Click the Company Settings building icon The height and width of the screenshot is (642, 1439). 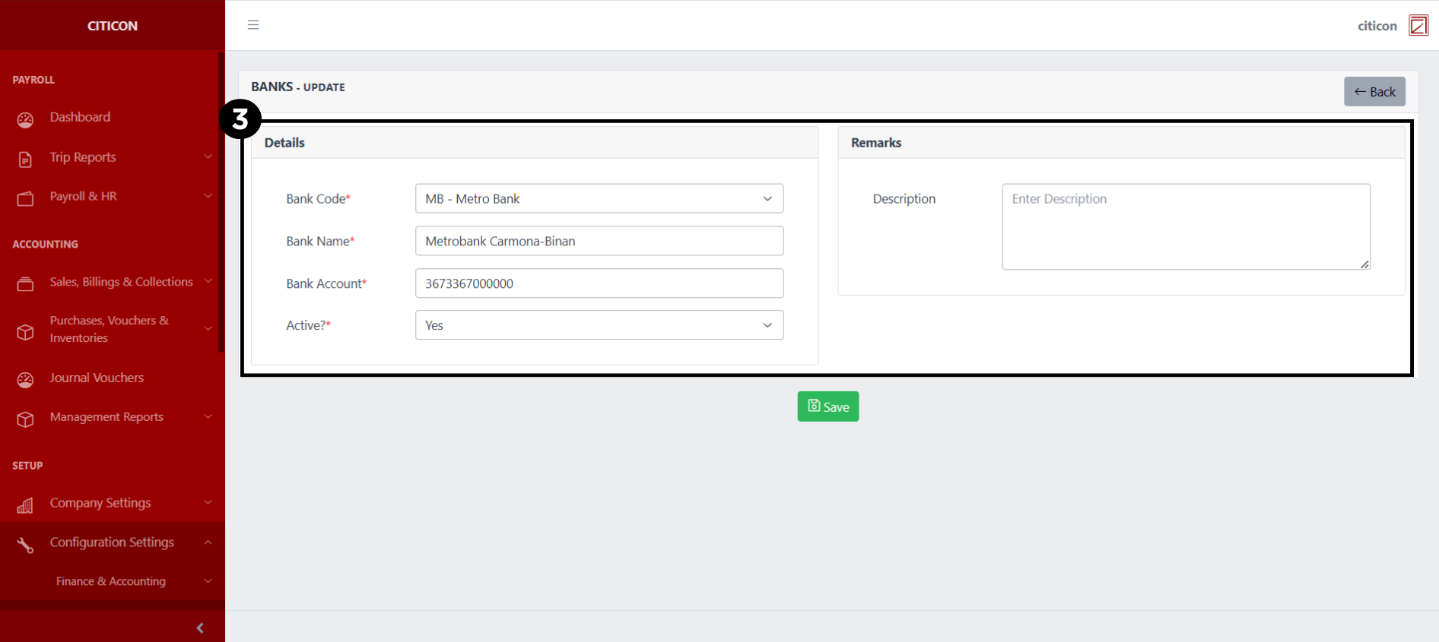(25, 505)
